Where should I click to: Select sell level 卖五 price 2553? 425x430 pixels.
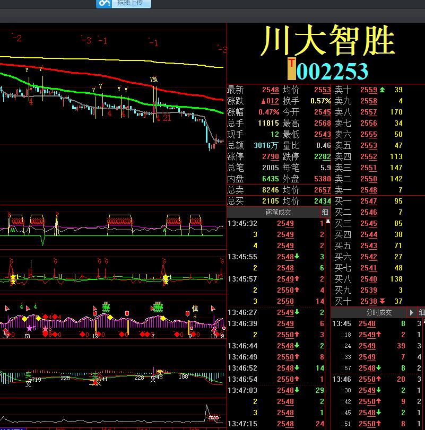click(368, 146)
